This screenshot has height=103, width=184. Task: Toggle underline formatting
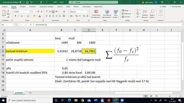[x=22, y=16]
